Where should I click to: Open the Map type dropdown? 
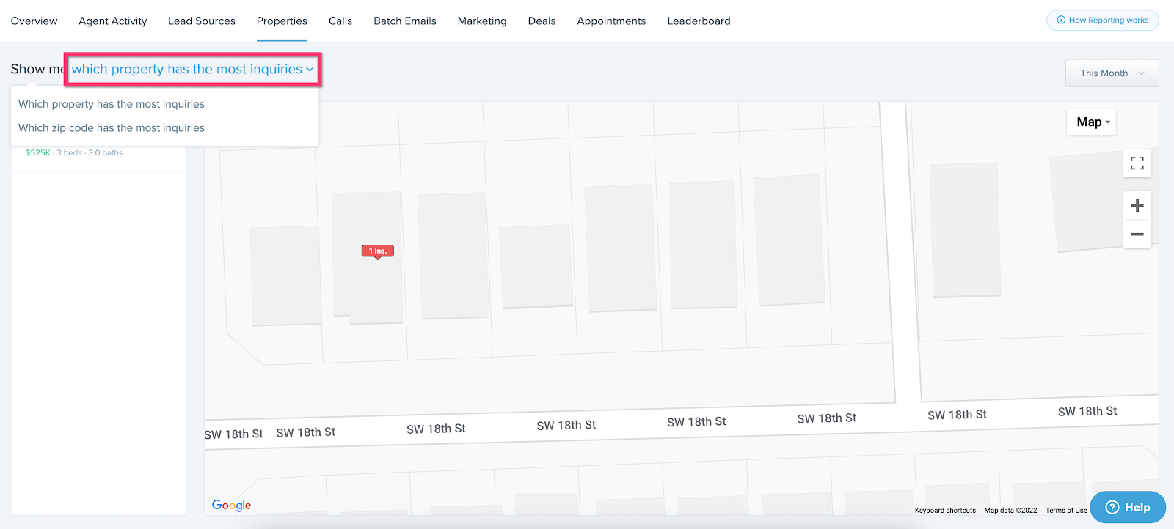pos(1091,122)
